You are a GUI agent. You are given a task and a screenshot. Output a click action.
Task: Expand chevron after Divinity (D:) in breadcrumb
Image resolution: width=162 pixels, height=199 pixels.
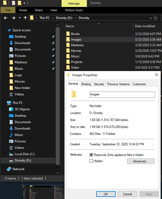pyautogui.click(x=75, y=18)
